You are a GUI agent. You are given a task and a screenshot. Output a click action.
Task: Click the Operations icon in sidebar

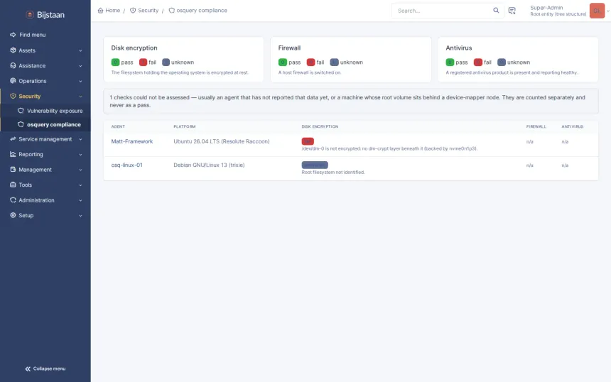tap(13, 81)
